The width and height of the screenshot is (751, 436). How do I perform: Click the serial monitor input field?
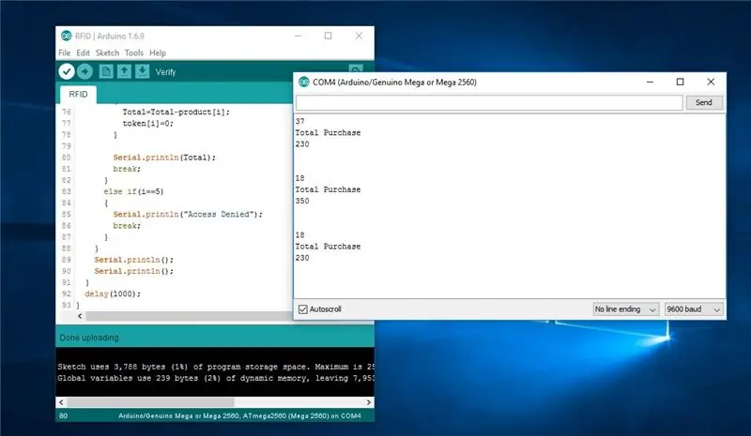tap(489, 102)
